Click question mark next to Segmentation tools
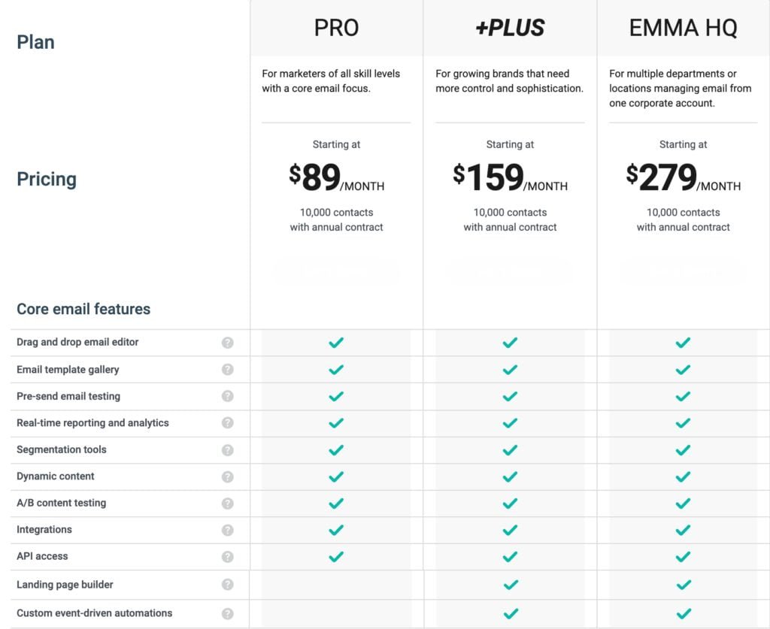 coord(228,450)
